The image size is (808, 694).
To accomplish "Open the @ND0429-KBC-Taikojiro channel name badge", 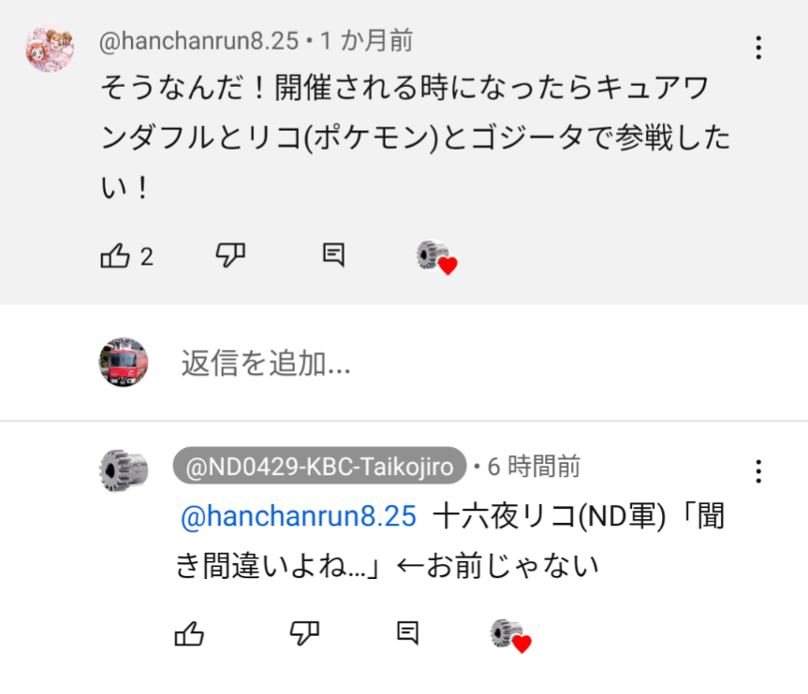I will (x=319, y=466).
